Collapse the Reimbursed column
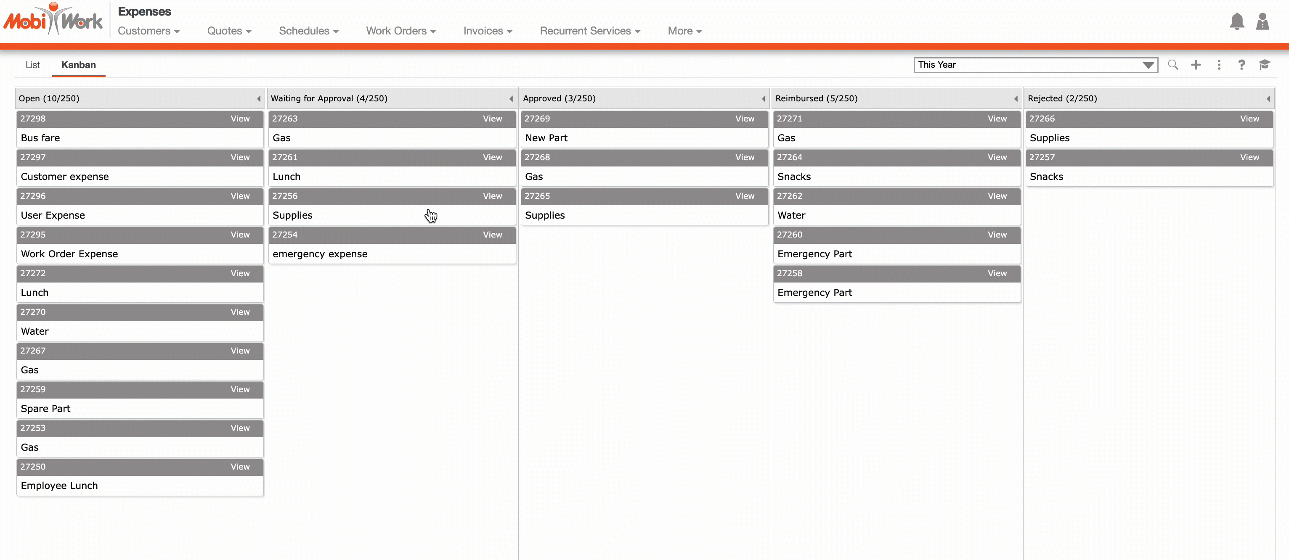This screenshot has width=1289, height=560. pyautogui.click(x=1016, y=99)
